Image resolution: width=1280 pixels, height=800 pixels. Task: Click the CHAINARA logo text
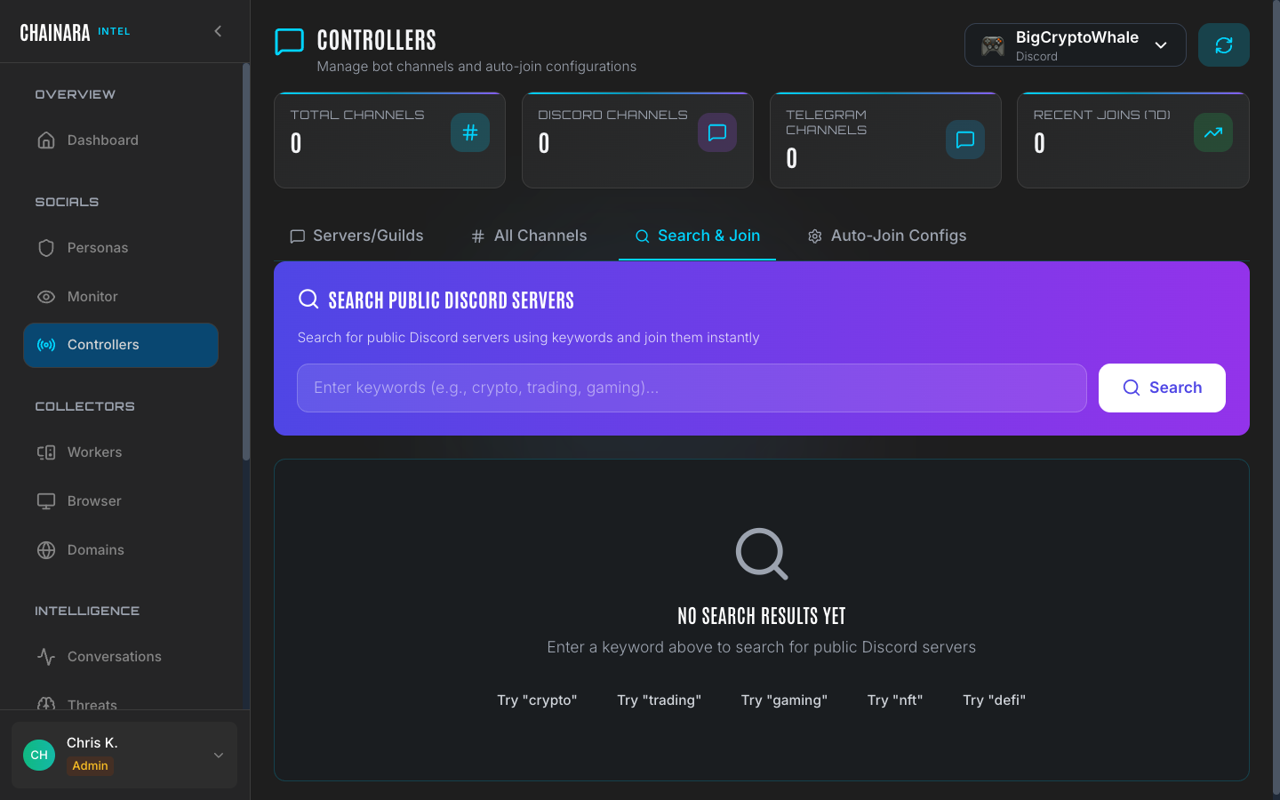coord(55,33)
